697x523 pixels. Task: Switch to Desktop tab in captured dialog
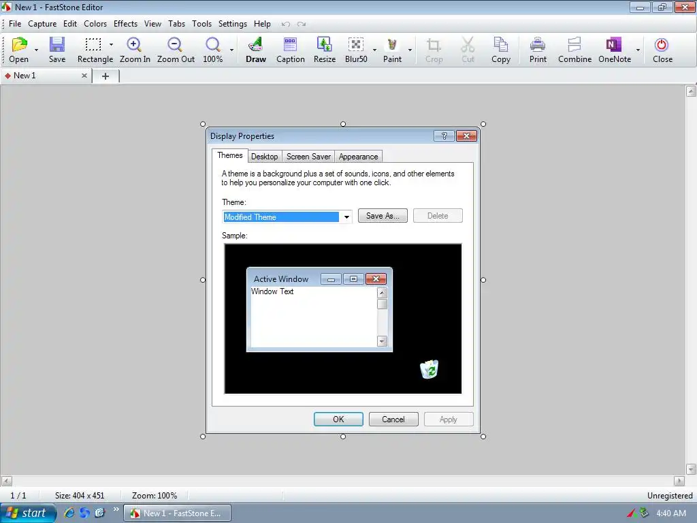click(x=265, y=157)
